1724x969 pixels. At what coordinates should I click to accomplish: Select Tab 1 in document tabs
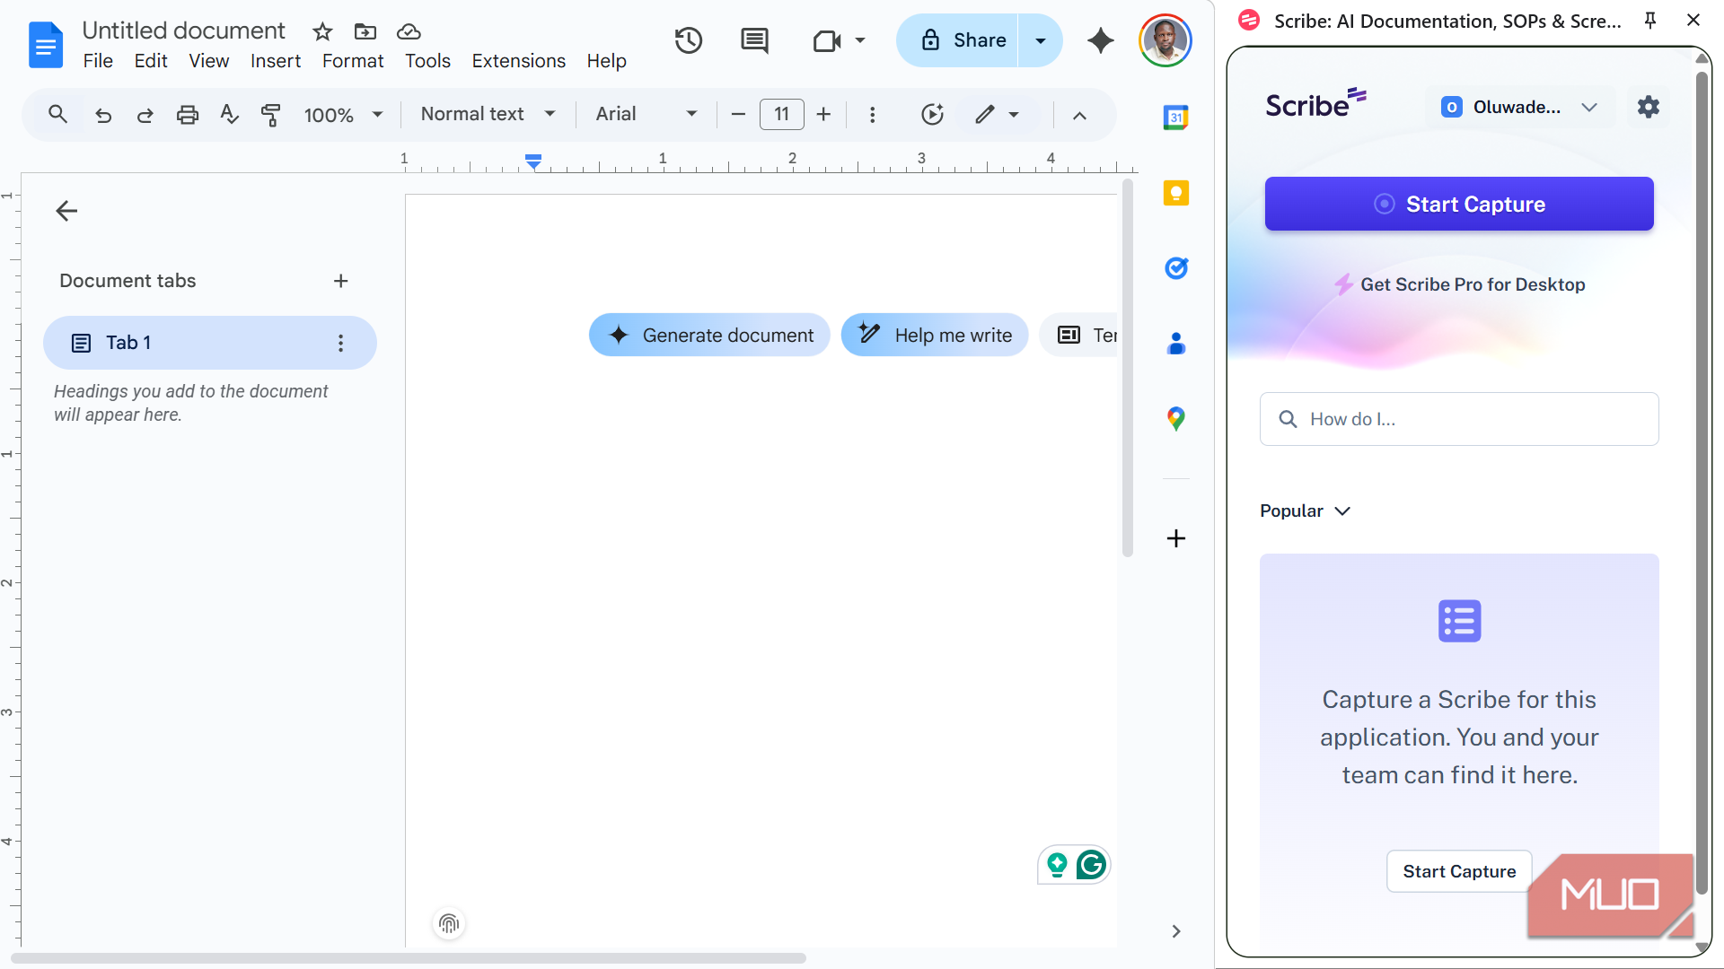[210, 343]
